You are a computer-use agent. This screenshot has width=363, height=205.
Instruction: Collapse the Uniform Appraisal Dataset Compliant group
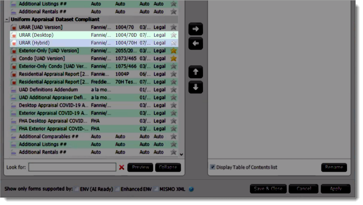(7, 20)
